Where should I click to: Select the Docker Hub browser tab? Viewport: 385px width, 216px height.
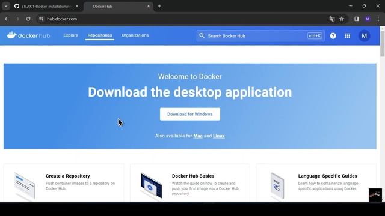point(118,7)
